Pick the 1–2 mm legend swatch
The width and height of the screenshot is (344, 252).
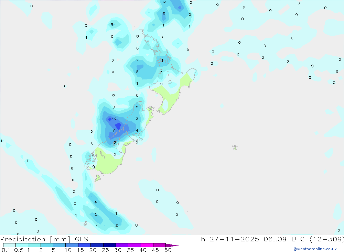pos(34,245)
